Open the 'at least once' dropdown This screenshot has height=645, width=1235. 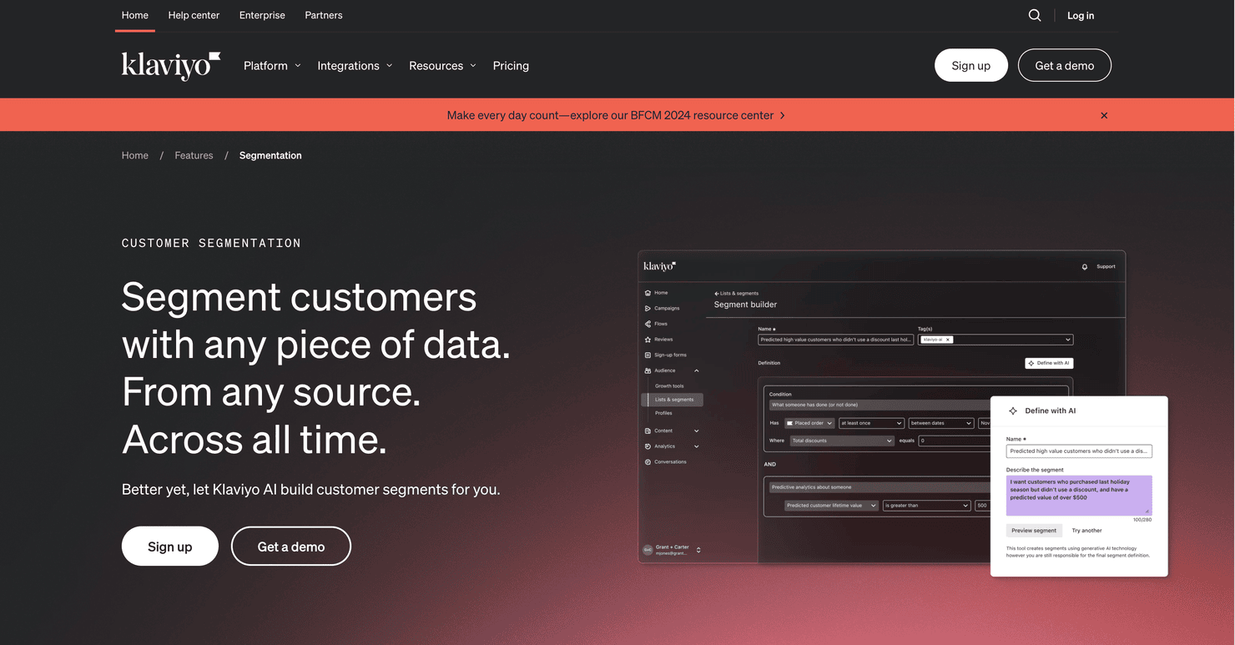[x=871, y=423]
